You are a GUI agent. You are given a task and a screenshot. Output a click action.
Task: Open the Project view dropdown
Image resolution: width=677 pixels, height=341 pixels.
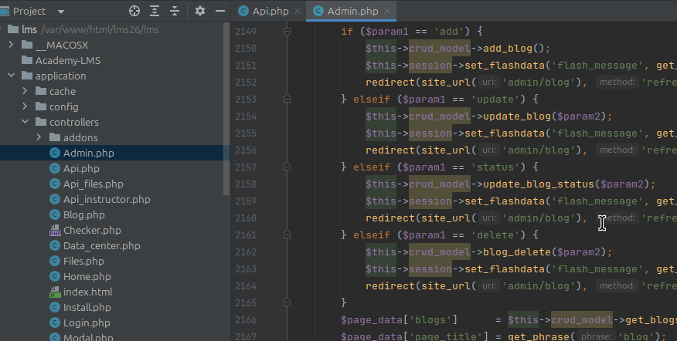[x=60, y=12]
